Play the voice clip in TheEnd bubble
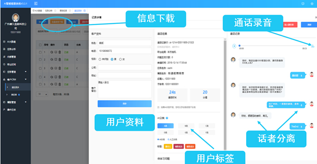 (x=302, y=126)
